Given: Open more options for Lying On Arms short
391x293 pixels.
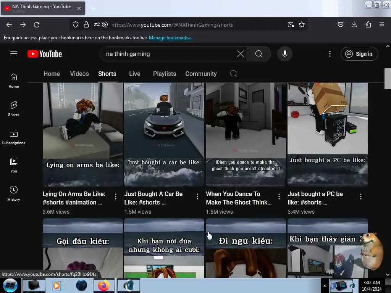Looking at the screenshot, I should pos(116,196).
